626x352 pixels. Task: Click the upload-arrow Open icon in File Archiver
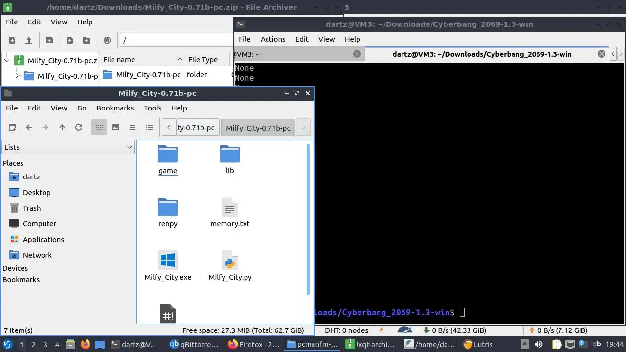[x=28, y=40]
